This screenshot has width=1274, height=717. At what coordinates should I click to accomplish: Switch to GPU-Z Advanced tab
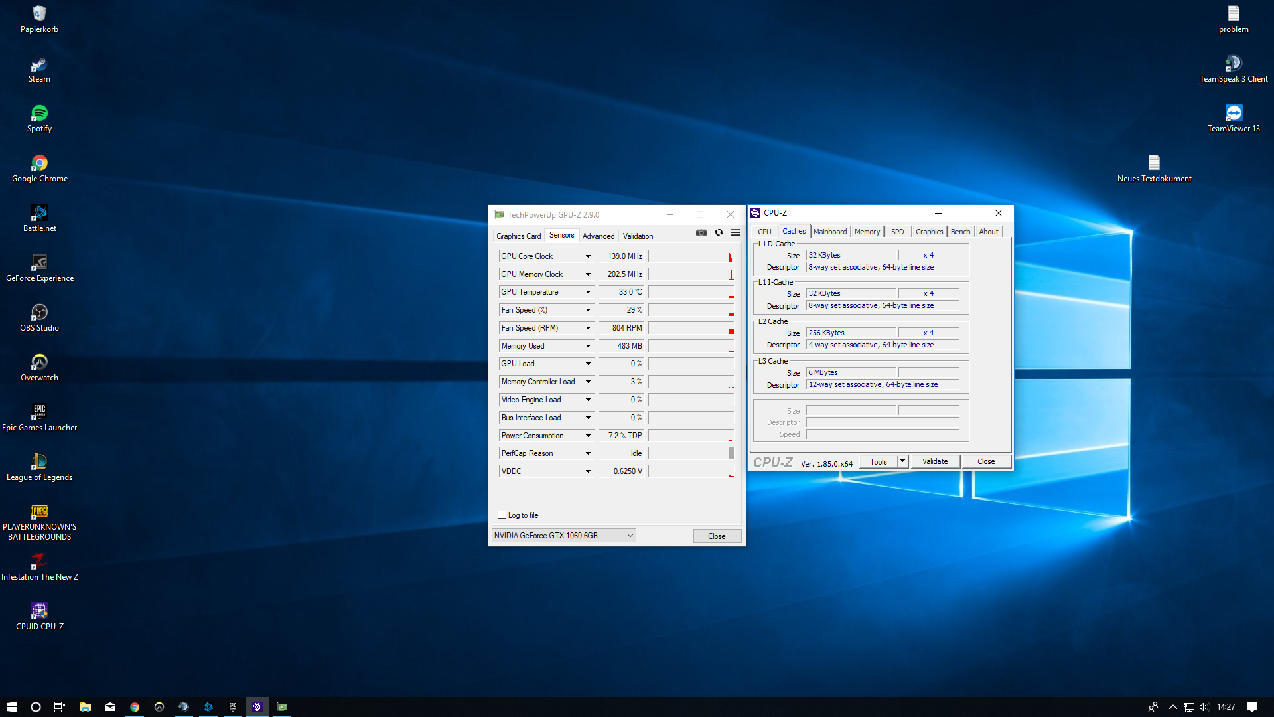[598, 236]
